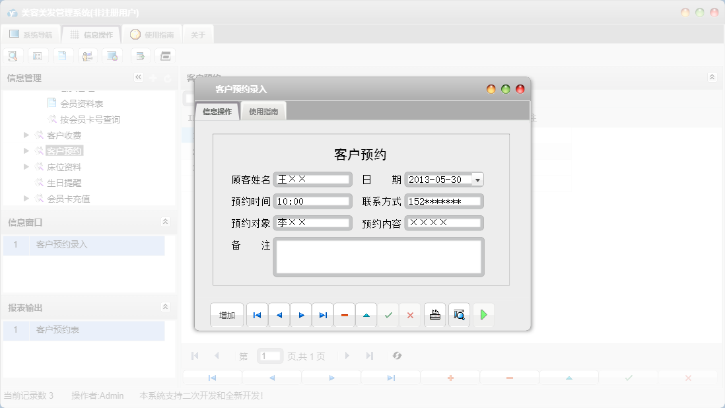Click the print icon in the 客户预约录入 dialog

434,315
